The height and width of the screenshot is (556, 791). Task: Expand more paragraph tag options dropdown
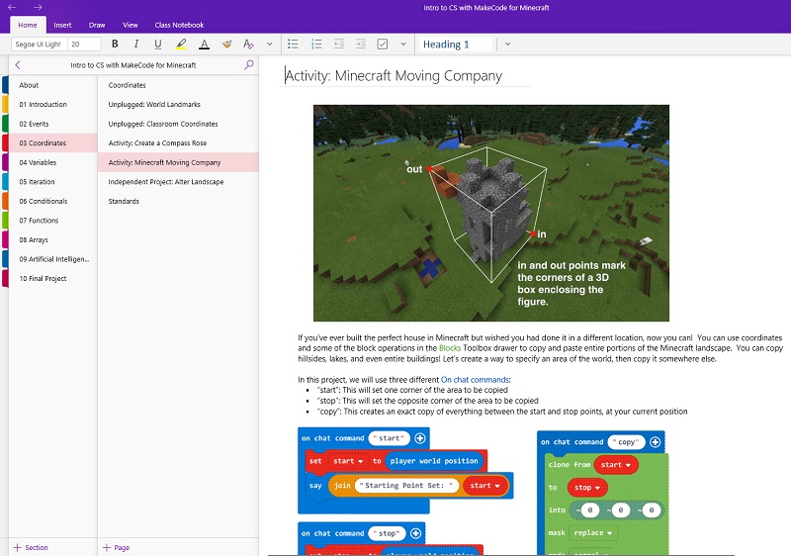click(403, 45)
